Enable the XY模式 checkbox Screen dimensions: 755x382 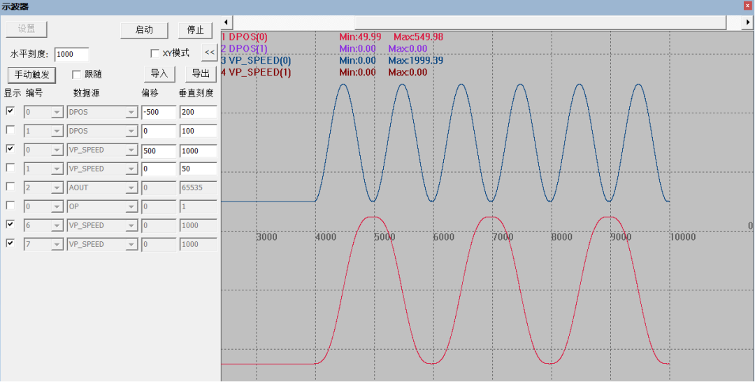[x=154, y=53]
